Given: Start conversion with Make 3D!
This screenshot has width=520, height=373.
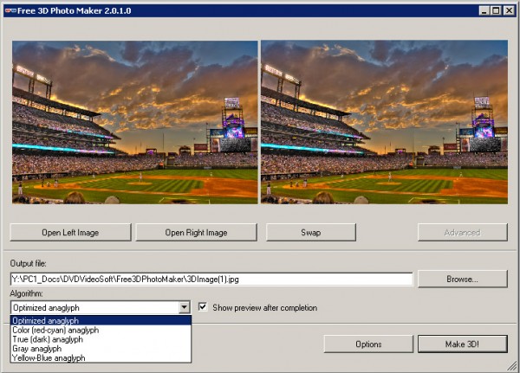Looking at the screenshot, I should (462, 344).
